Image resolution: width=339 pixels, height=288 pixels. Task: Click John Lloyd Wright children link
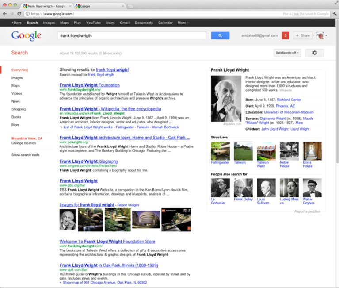[275, 129]
